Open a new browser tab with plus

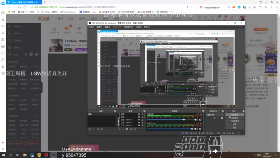[x=44, y=2]
